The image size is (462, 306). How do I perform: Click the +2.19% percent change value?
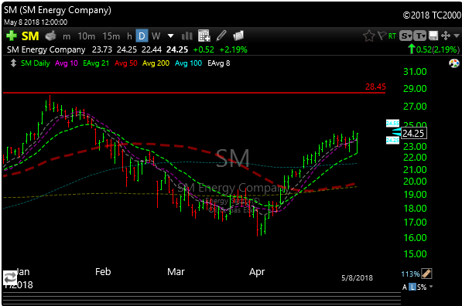tap(233, 49)
